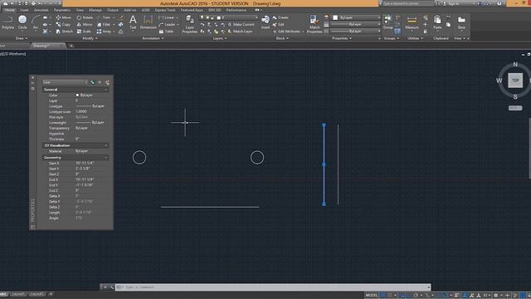The width and height of the screenshot is (531, 299).
Task: Open the object color ByLayer dropdown
Action: (x=356, y=17)
